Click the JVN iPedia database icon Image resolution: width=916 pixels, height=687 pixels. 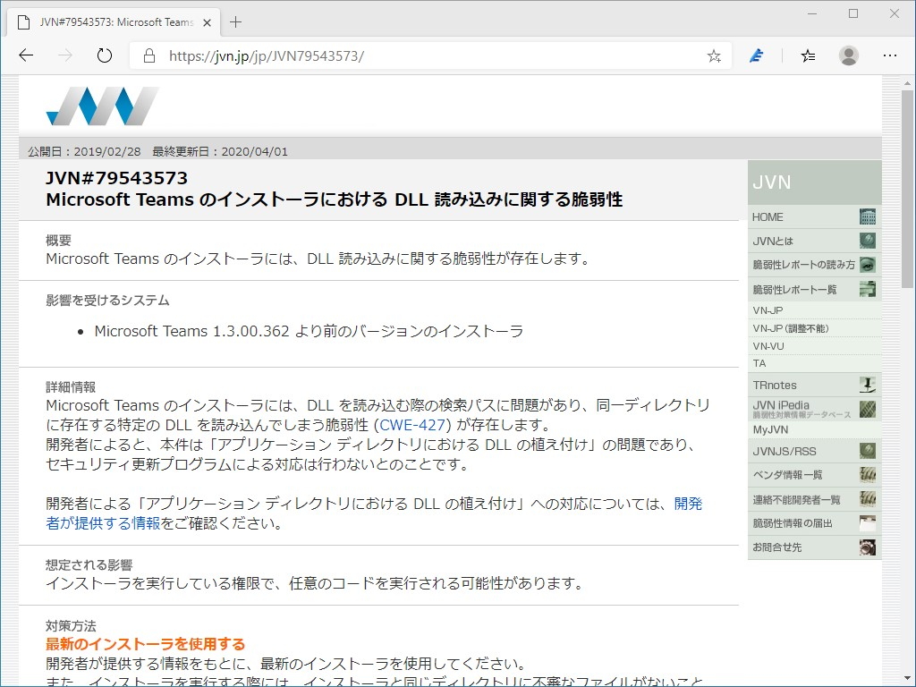(x=866, y=410)
